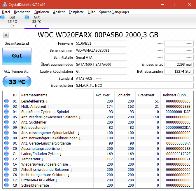196x191 pixels.
Task: Click status icon for Schreibfehlerrate
Action: pyautogui.click(x=6, y=185)
